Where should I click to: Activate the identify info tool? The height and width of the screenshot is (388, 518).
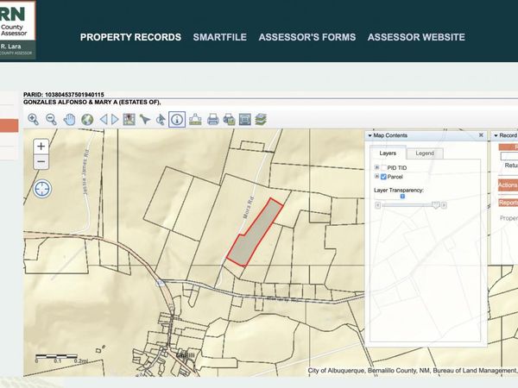pos(176,120)
